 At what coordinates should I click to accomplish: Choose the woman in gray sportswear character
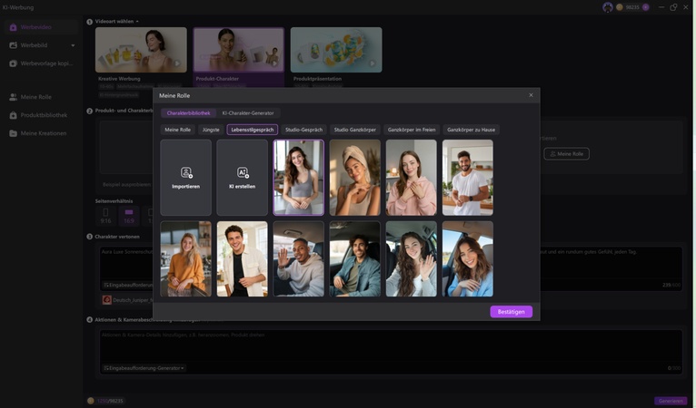tap(298, 177)
